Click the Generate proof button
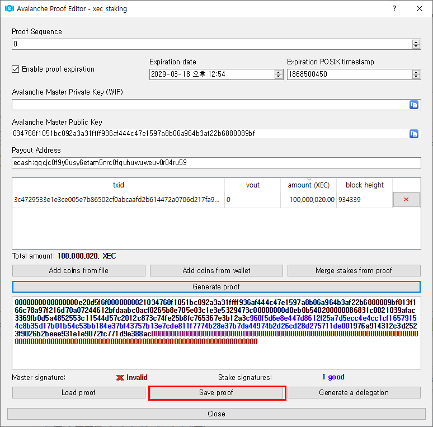Image resolution: width=433 pixels, height=427 pixels. pyautogui.click(x=216, y=287)
